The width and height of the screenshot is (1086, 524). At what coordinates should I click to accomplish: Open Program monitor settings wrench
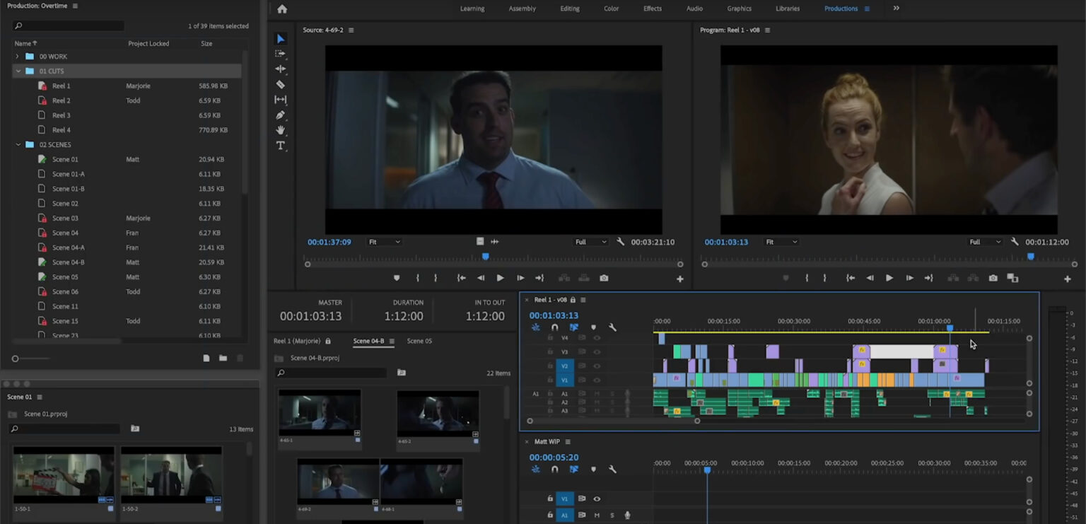pyautogui.click(x=1015, y=242)
